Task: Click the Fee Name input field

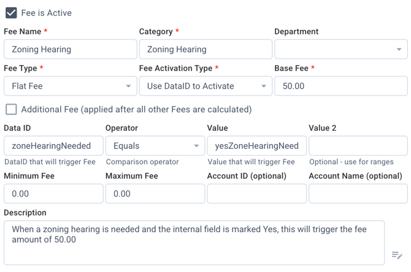Action: (x=70, y=49)
